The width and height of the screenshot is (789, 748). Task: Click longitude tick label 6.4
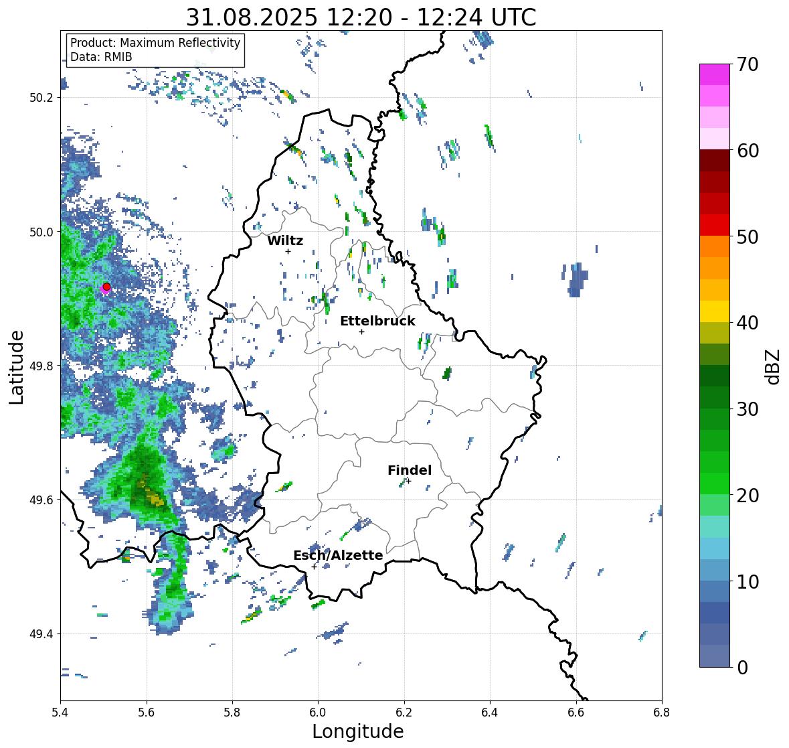[490, 713]
